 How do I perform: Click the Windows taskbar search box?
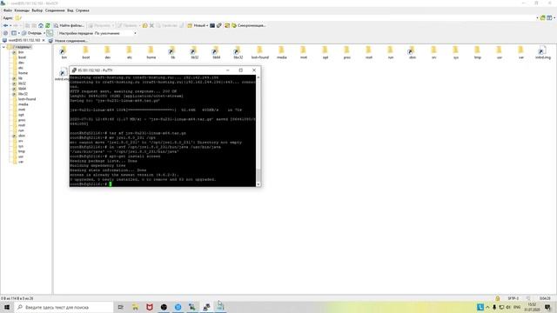click(64, 307)
